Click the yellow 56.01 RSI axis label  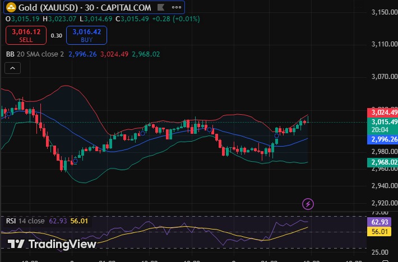coord(379,232)
